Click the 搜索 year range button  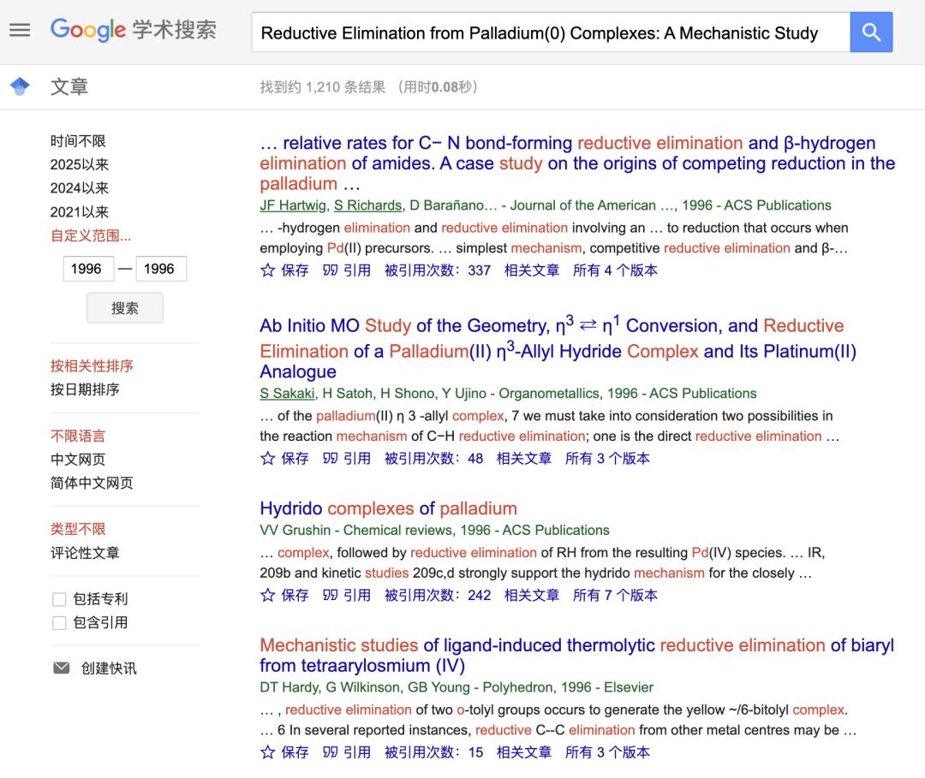125,308
